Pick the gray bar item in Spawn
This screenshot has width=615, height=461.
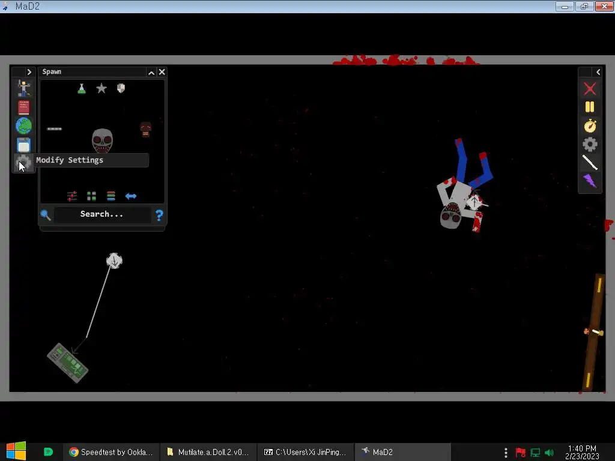click(x=54, y=128)
